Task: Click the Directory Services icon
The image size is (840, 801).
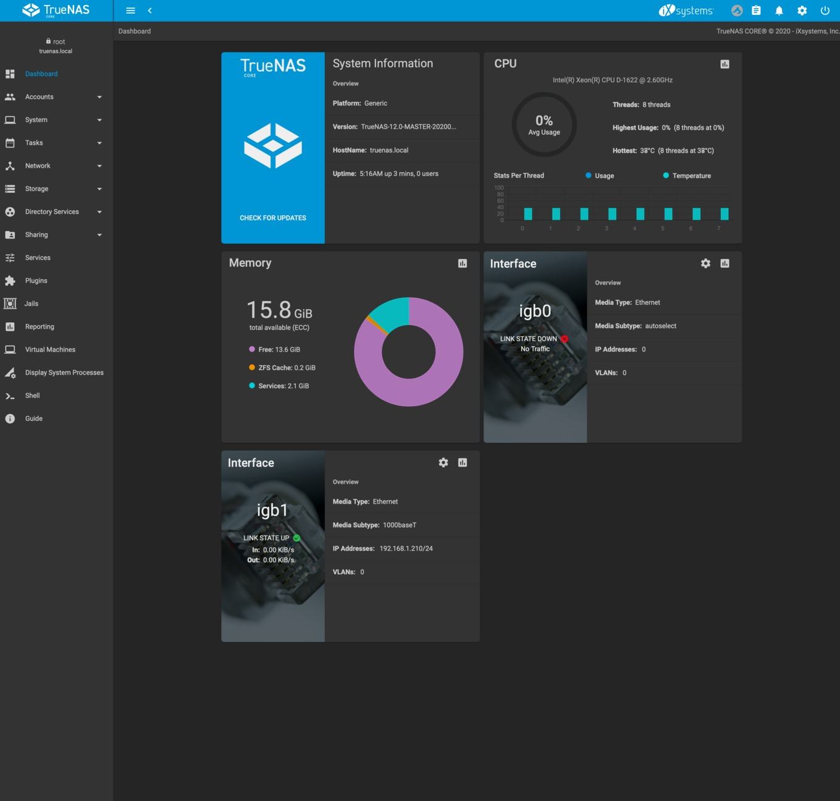Action: [10, 212]
